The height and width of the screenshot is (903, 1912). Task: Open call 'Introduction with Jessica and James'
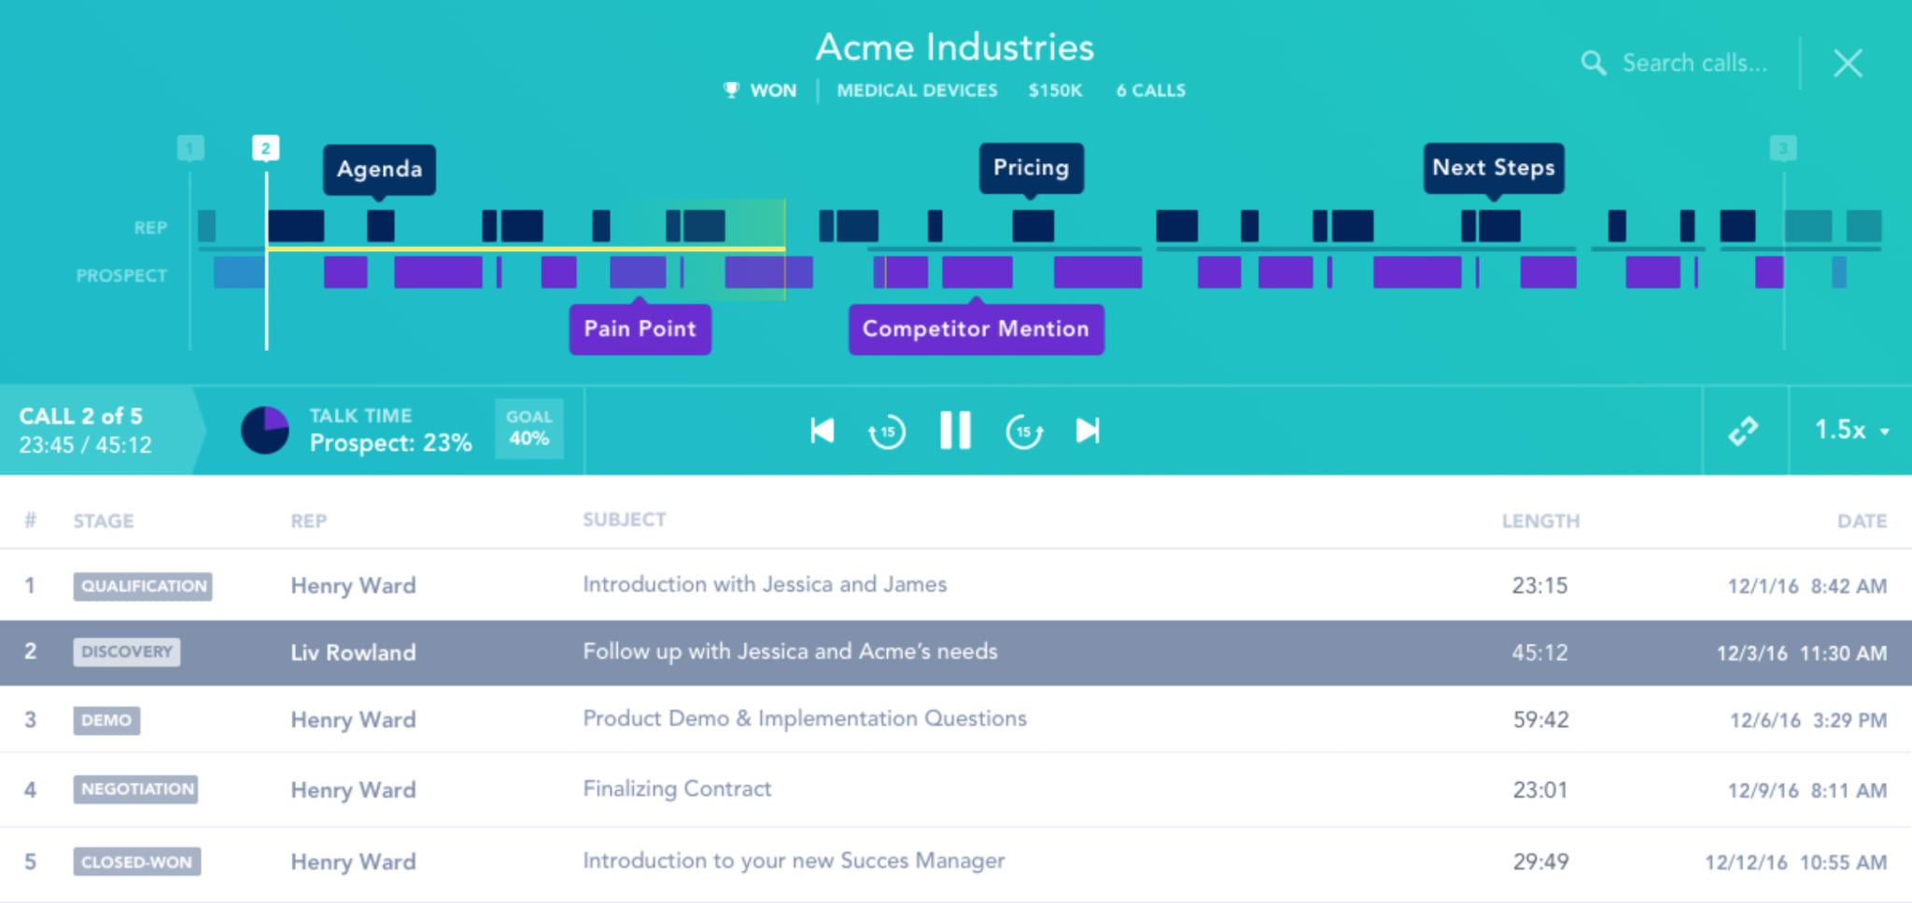click(x=765, y=585)
